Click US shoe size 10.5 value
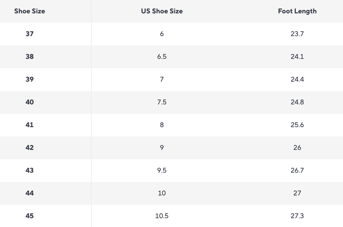The height and width of the screenshot is (227, 343). click(162, 216)
